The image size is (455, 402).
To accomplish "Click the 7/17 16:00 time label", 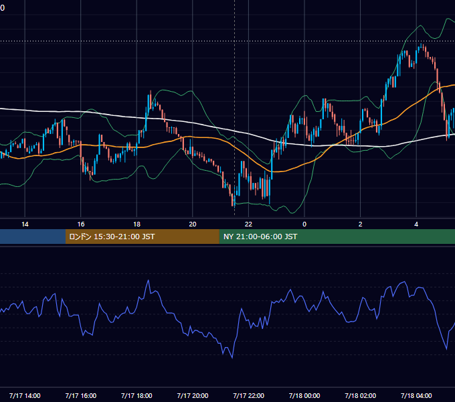I will pyautogui.click(x=81, y=395).
